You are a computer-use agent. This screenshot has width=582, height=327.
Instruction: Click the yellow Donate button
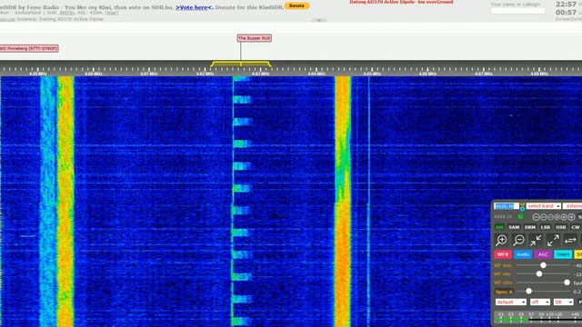(296, 6)
